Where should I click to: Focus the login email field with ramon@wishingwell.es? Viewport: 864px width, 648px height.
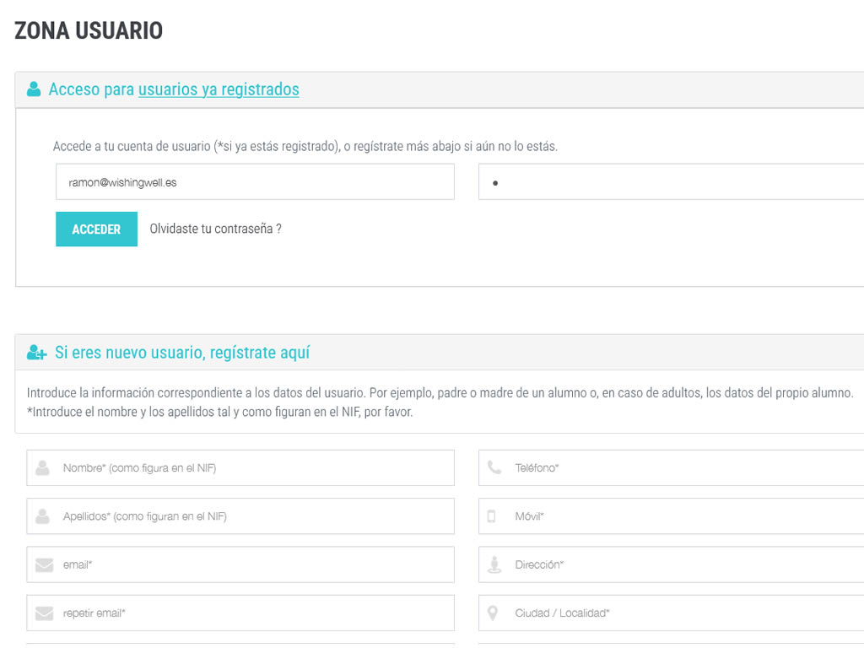[255, 182]
